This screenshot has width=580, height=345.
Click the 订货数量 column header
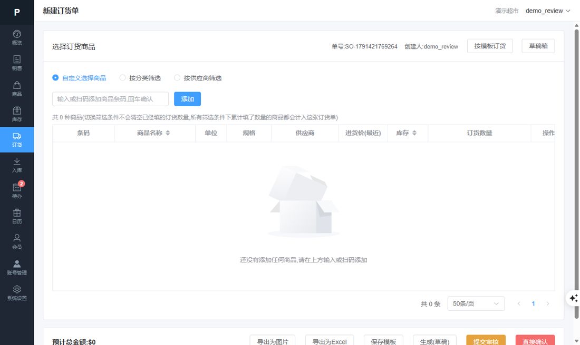pyautogui.click(x=479, y=133)
